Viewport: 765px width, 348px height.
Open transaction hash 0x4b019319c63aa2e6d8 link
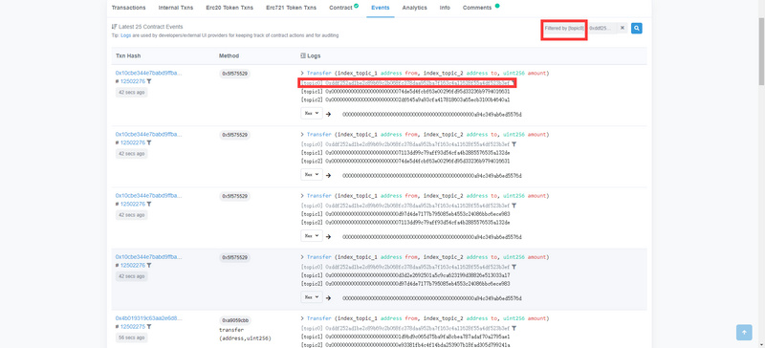pyautogui.click(x=148, y=318)
